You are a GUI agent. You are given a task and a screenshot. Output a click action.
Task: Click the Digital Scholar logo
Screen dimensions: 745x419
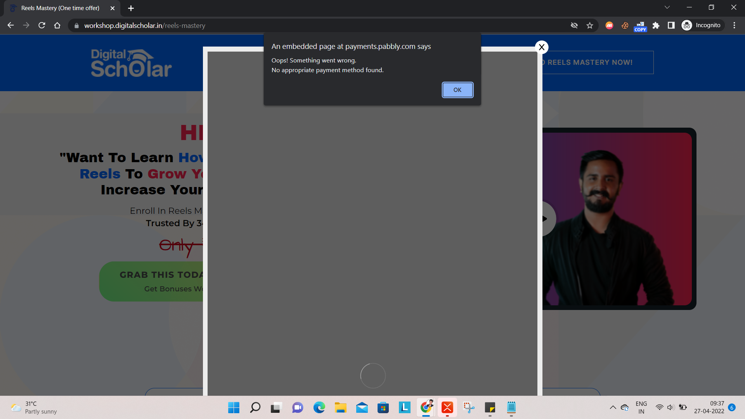pos(131,63)
